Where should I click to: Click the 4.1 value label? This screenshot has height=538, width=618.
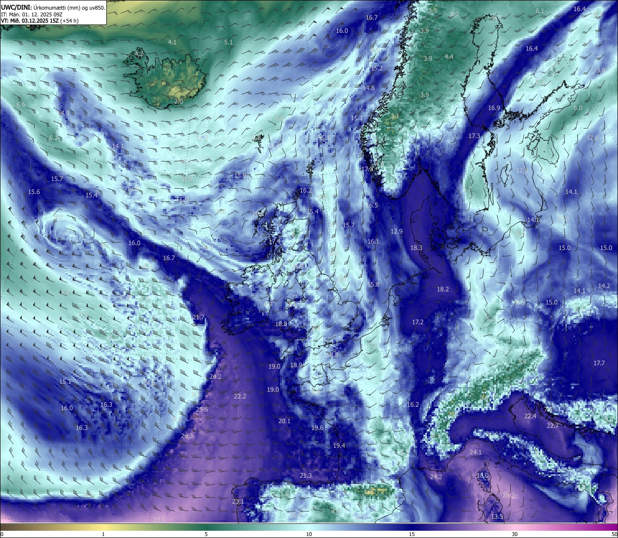(x=172, y=42)
